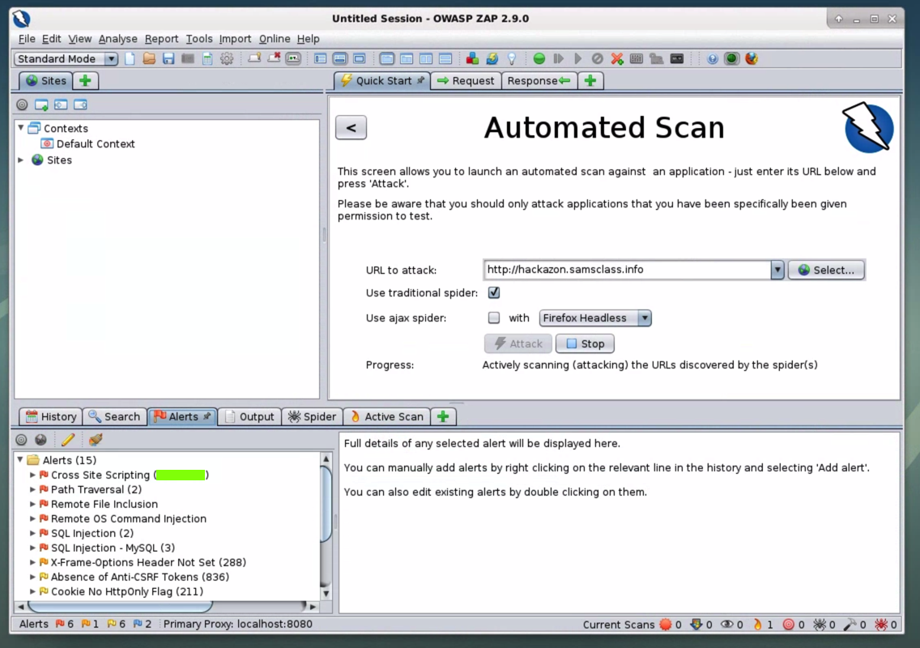Open Options via the gear toolbar icon
Viewport: 920px width, 648px height.
[x=227, y=58]
